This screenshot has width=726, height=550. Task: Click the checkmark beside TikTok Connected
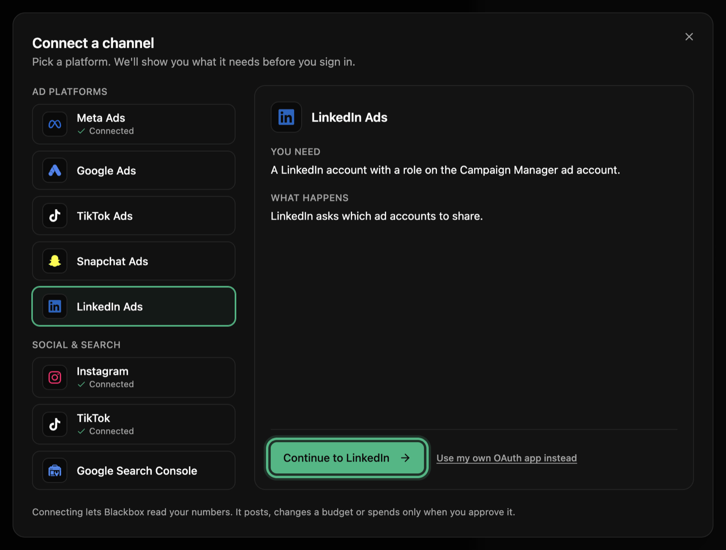[x=81, y=431]
